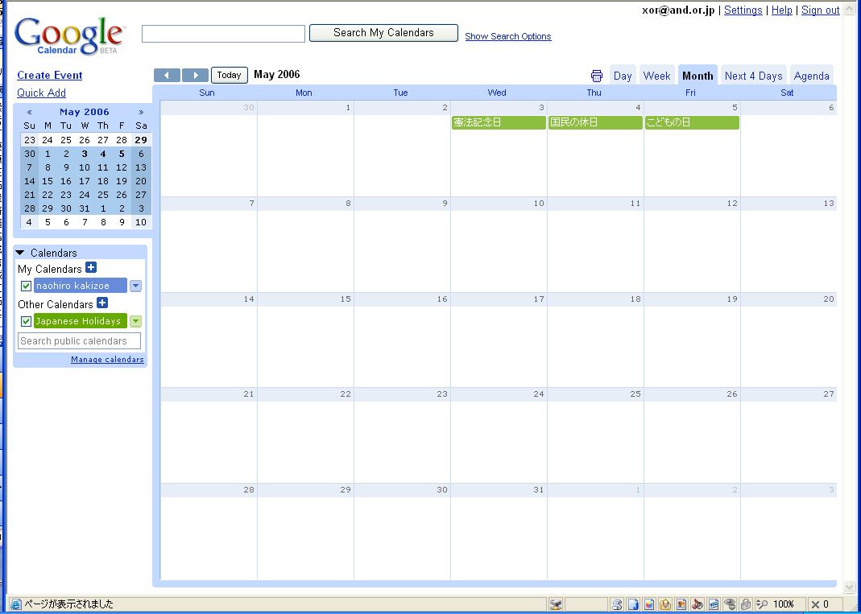Click the page icon at the status bar's left
This screenshot has width=861, height=614.
pos(16,604)
